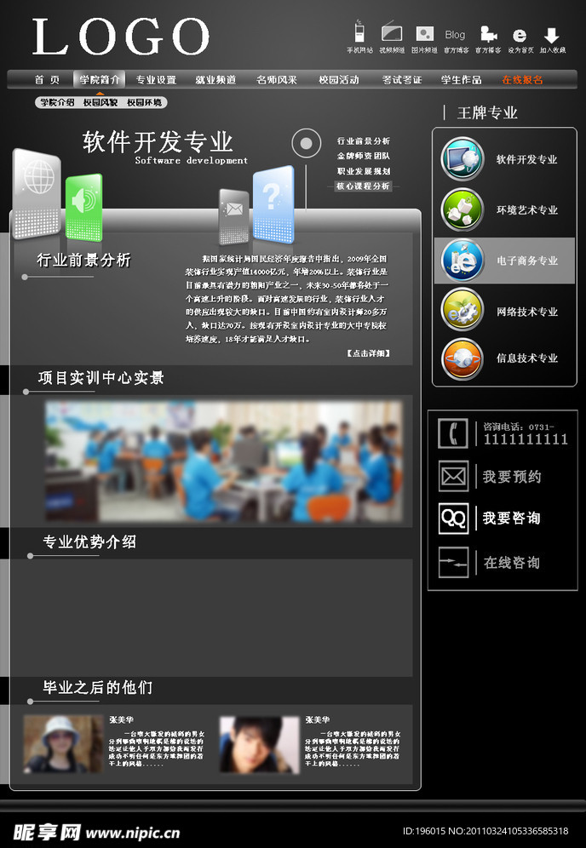Click the telephone icon next to consultation hotline

453,433
